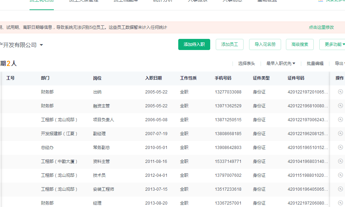
Task: Expand the 导出 export dropdown
Action: [339, 64]
